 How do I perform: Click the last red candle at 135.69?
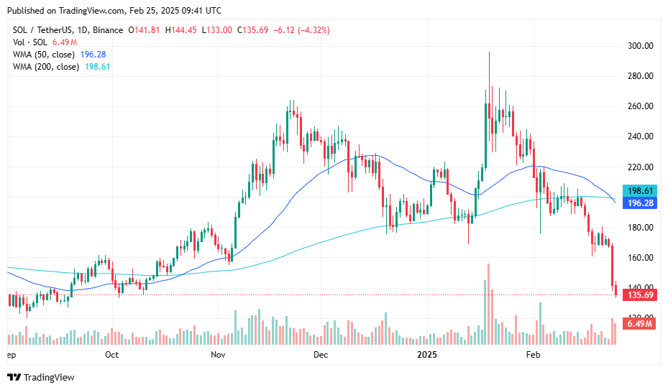[616, 291]
